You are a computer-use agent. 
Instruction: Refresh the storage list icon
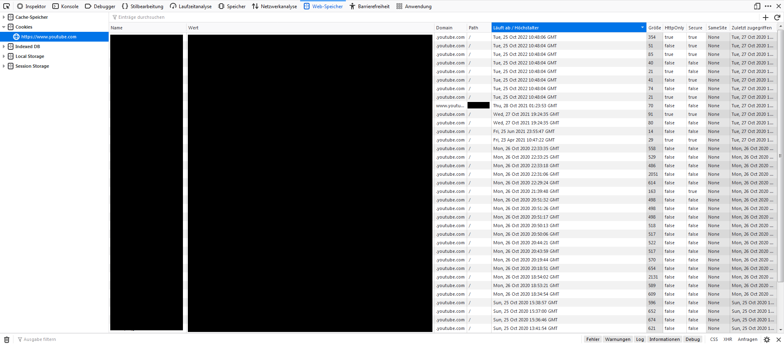point(777,17)
